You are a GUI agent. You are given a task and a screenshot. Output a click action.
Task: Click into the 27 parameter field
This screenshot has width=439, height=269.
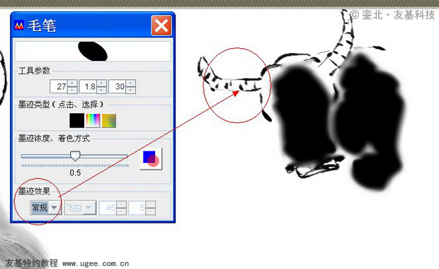[x=59, y=86]
